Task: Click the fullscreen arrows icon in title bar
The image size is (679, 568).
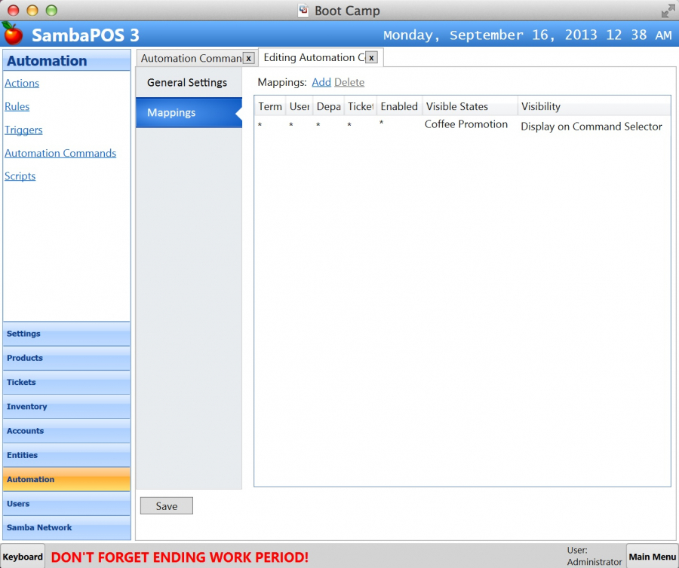Action: [x=668, y=11]
